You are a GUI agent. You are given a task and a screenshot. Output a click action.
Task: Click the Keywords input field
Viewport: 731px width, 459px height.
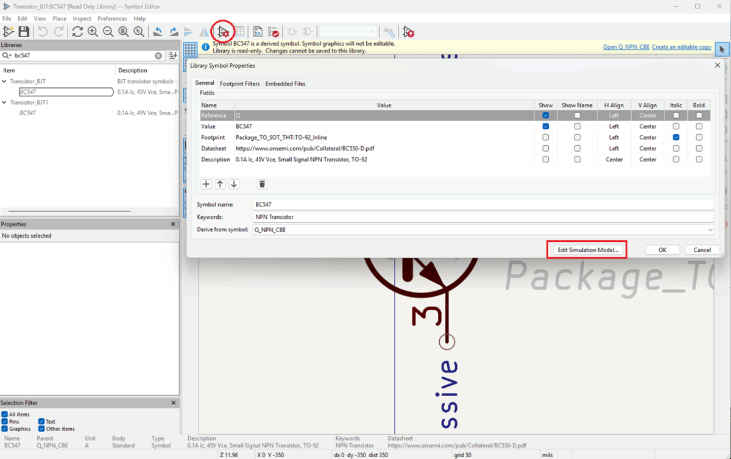[x=481, y=217]
